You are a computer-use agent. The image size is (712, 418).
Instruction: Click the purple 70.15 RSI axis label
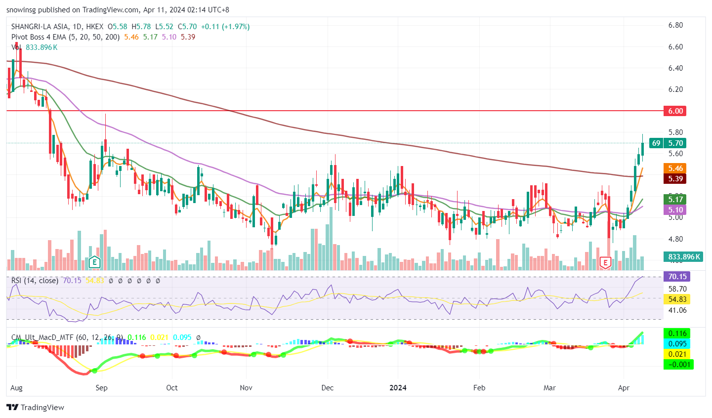point(677,277)
